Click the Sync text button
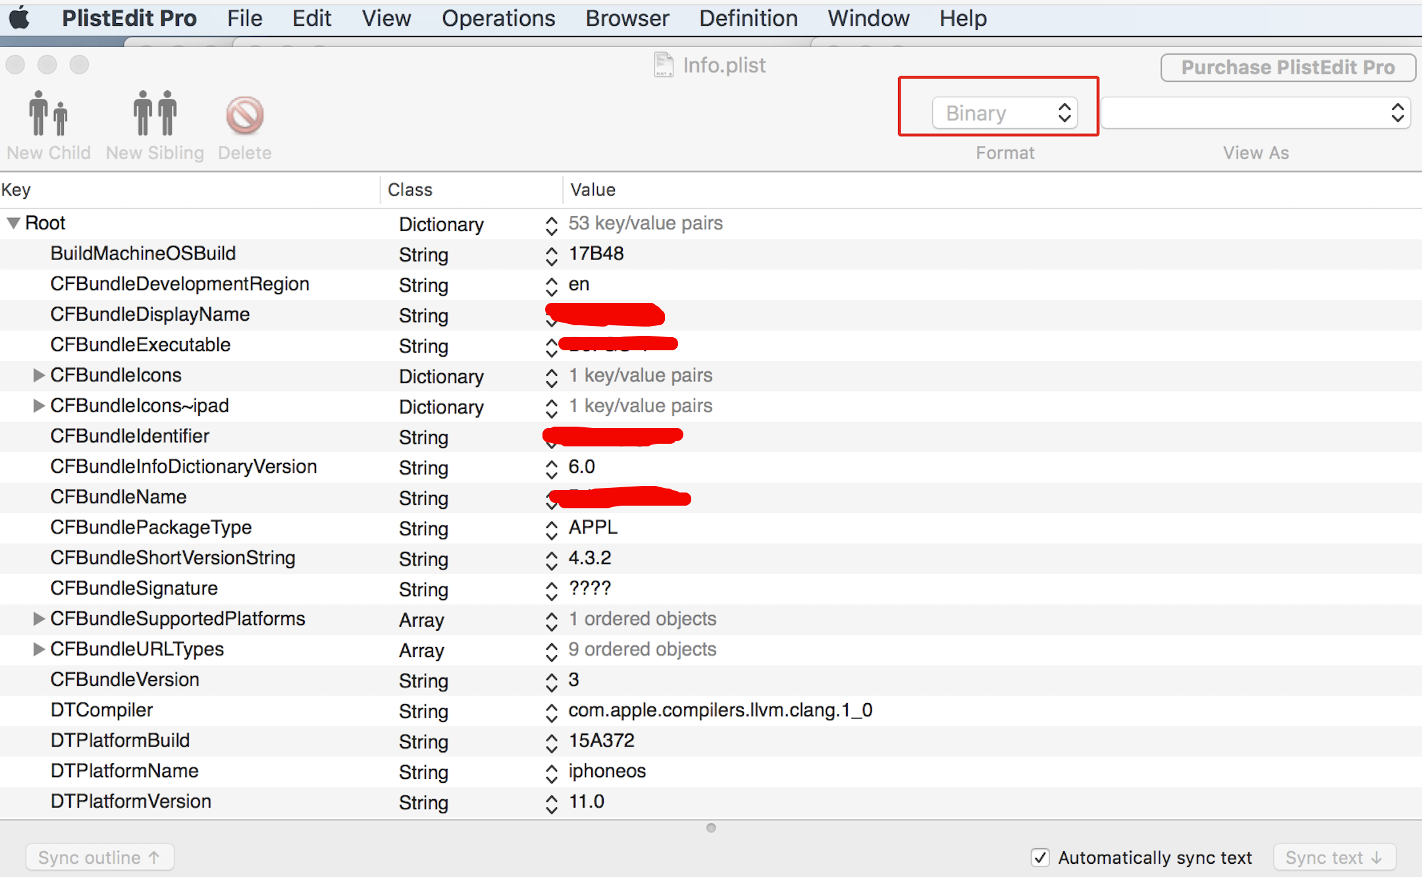The width and height of the screenshot is (1422, 877). 1334,857
